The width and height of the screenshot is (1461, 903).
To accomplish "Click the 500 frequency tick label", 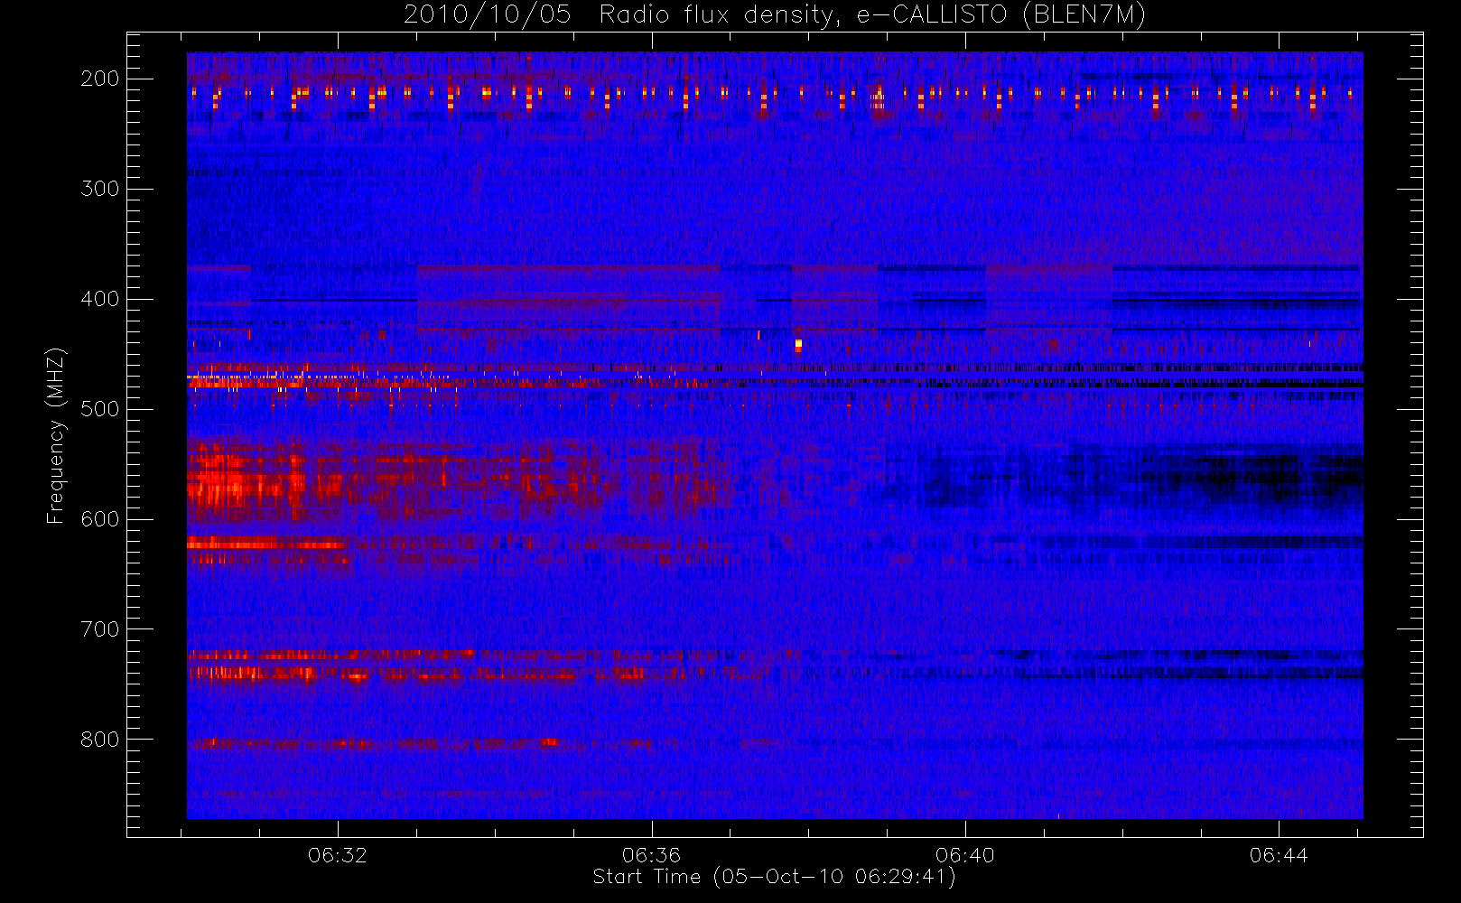I will click(99, 409).
